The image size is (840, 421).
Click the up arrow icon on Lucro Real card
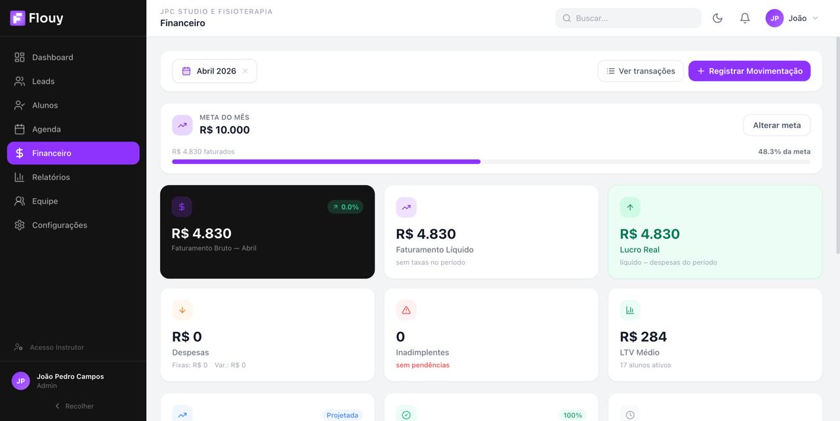pyautogui.click(x=630, y=207)
